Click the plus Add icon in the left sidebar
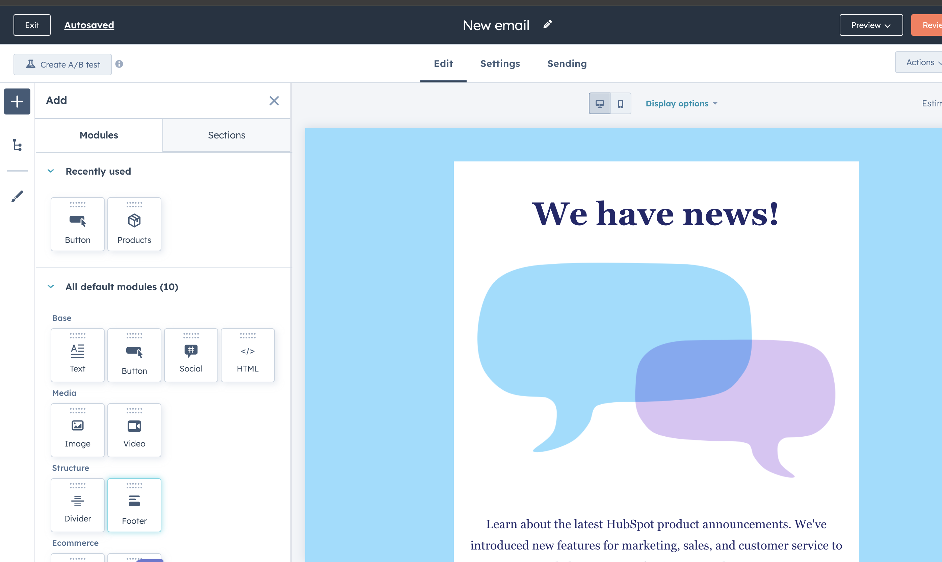 pos(17,101)
